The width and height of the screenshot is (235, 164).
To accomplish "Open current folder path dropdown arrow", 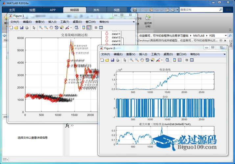I will 226,35.
